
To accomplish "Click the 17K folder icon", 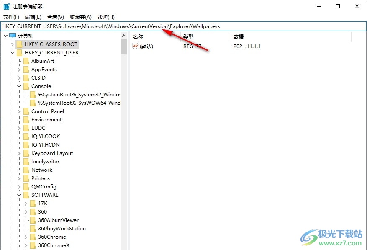I will click(33, 204).
